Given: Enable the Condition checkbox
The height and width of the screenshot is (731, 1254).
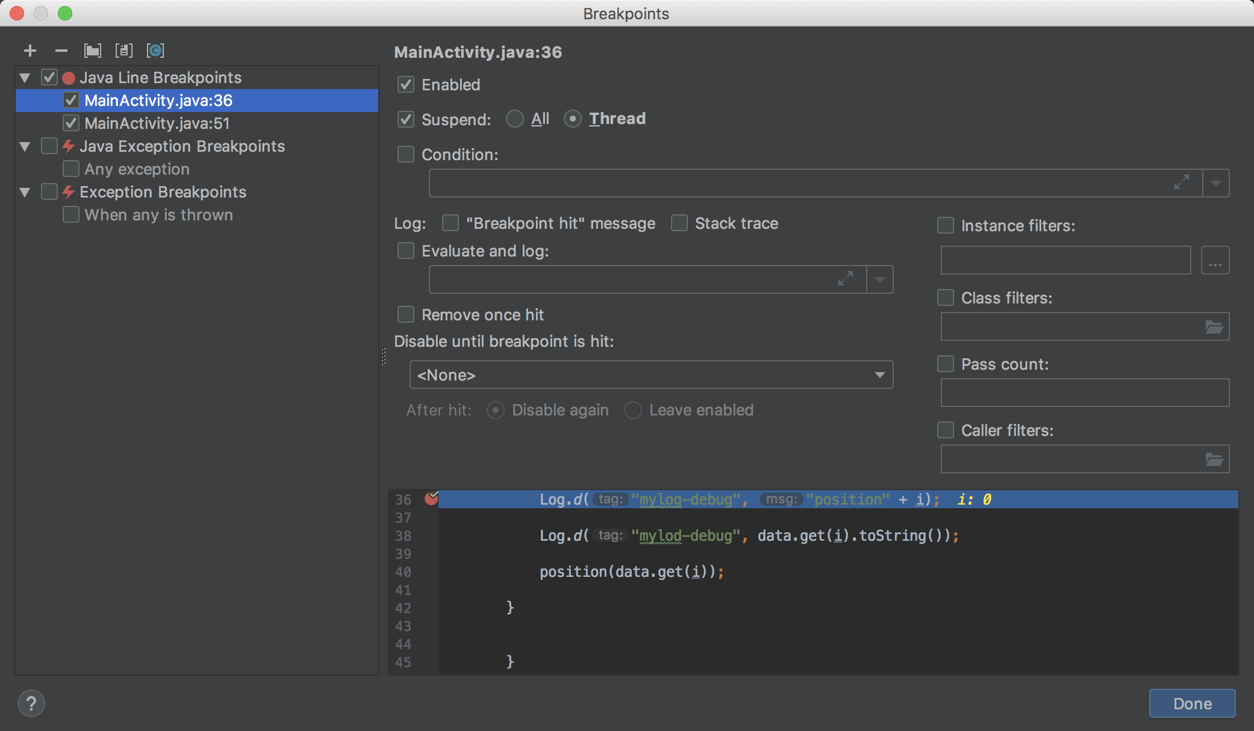Looking at the screenshot, I should click(x=406, y=155).
